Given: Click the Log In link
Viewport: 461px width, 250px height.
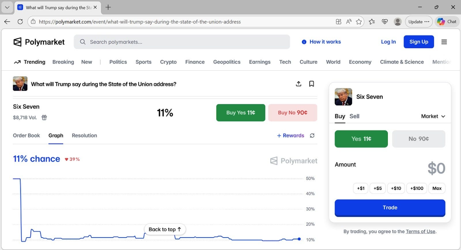Looking at the screenshot, I should (x=388, y=42).
